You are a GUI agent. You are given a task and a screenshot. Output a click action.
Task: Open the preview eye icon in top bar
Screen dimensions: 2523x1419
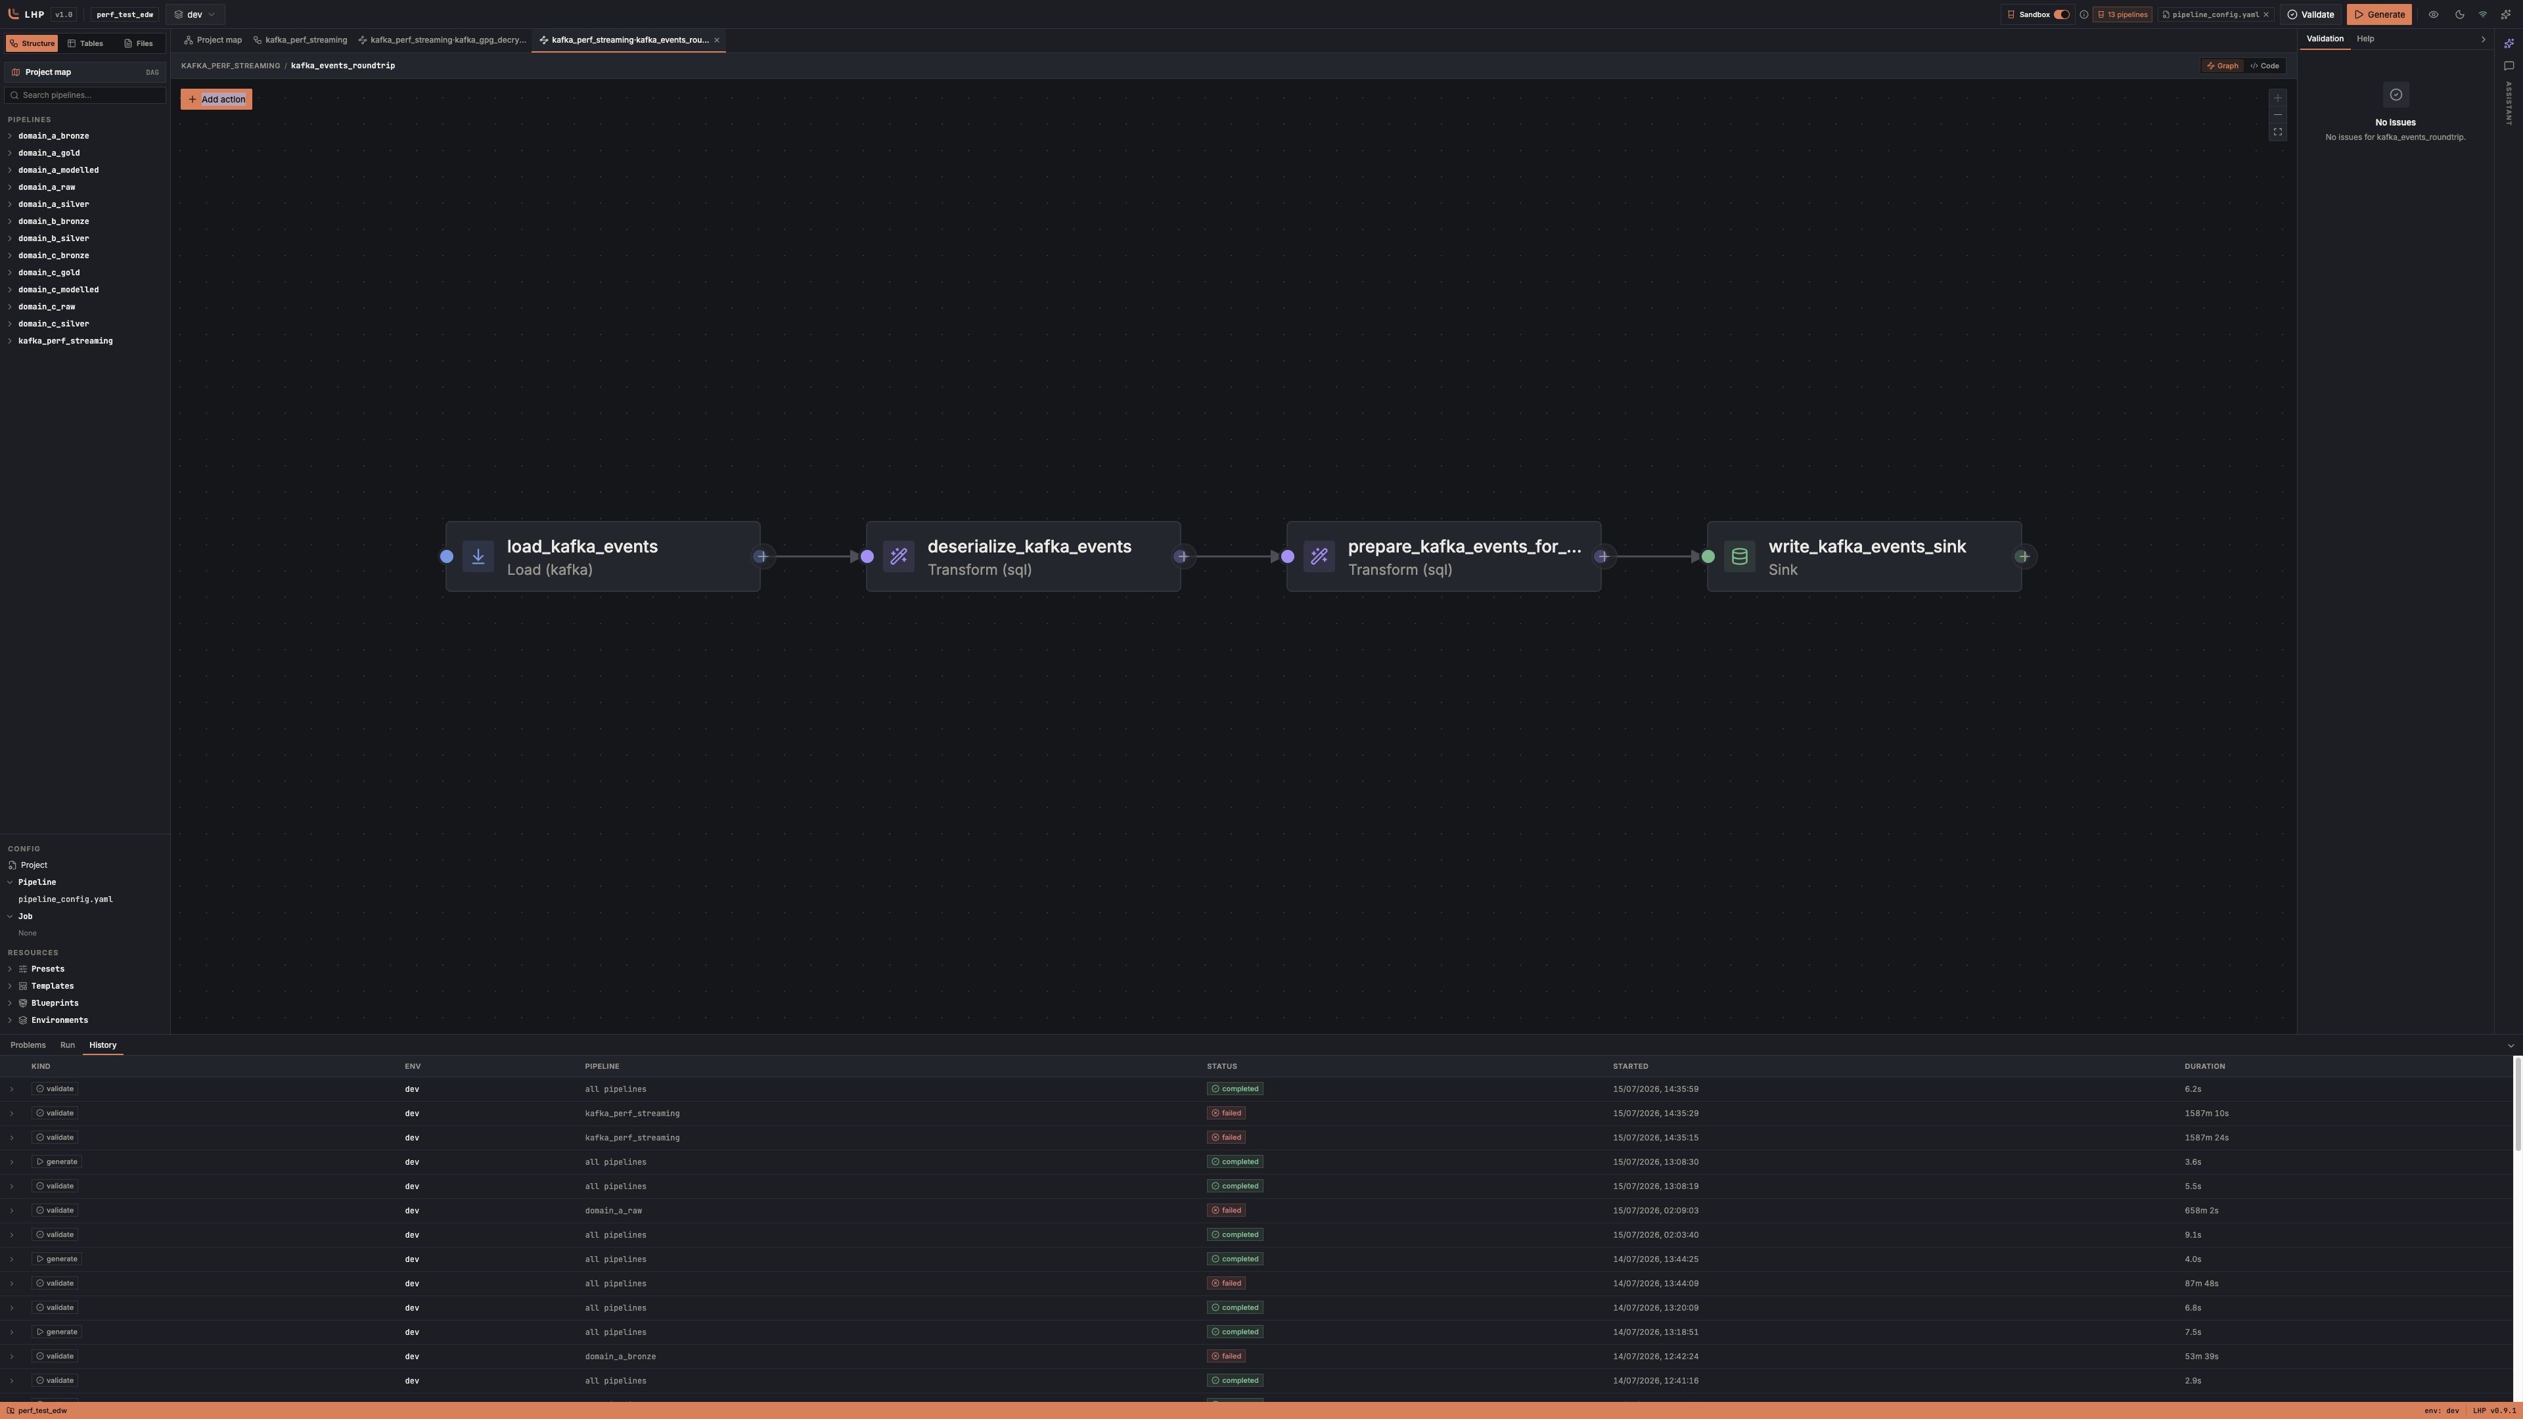point(2433,14)
